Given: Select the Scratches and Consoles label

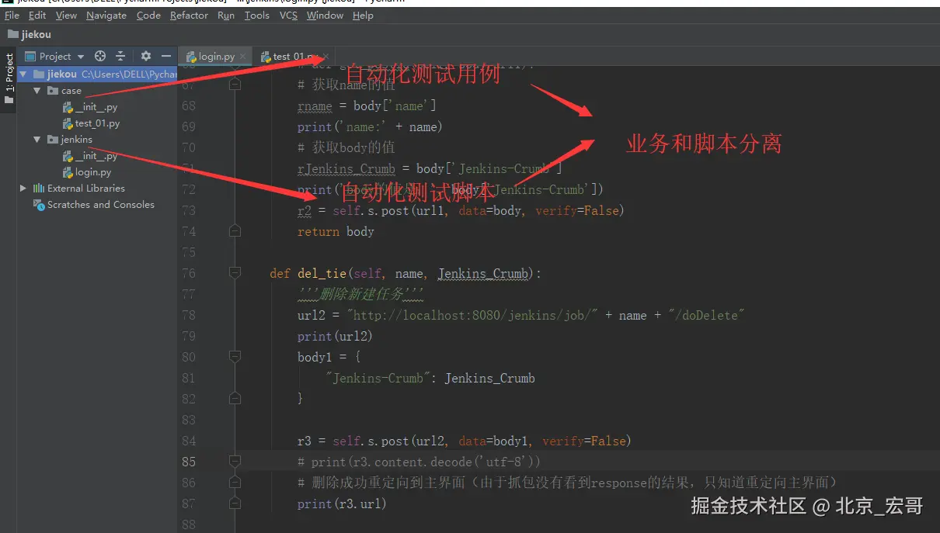Looking at the screenshot, I should click(x=101, y=205).
